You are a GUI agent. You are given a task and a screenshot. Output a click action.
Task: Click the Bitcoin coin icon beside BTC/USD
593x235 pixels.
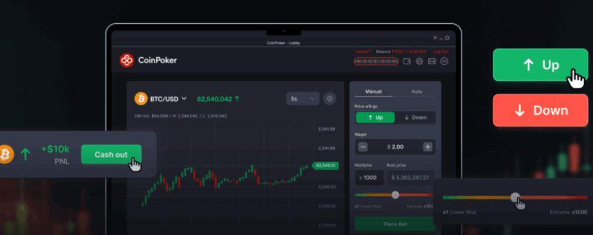(141, 99)
